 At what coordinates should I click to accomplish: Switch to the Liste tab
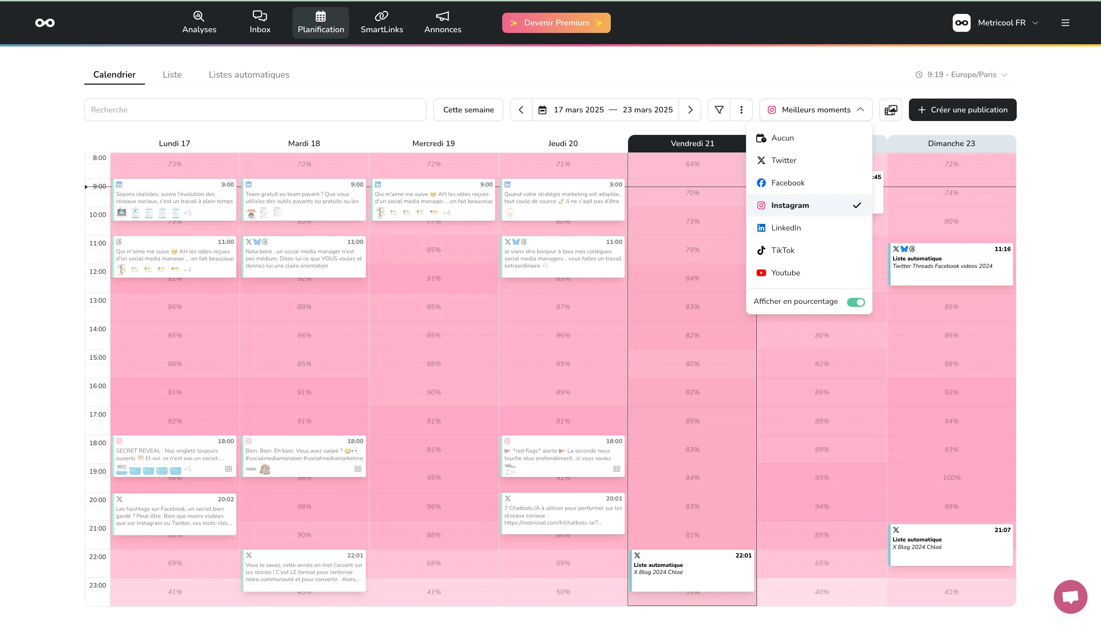(x=172, y=75)
